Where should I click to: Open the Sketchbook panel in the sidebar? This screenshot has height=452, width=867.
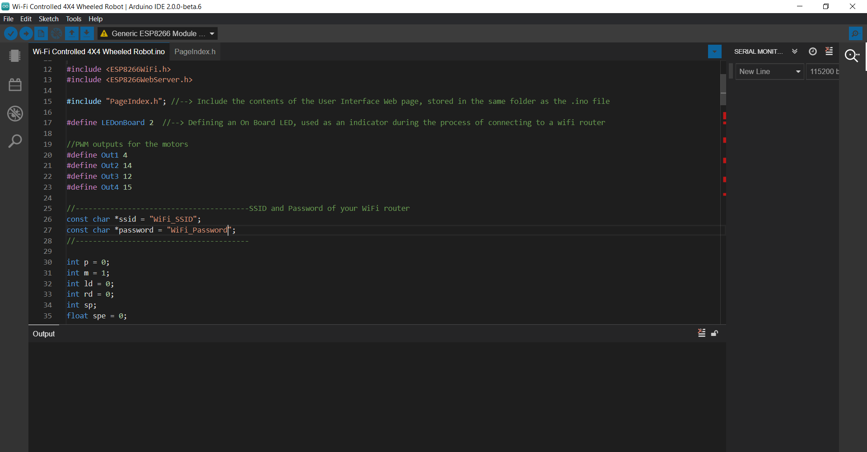coord(15,56)
